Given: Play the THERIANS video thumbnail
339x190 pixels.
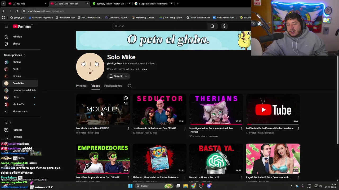Looking at the screenshot, I should point(216,110).
